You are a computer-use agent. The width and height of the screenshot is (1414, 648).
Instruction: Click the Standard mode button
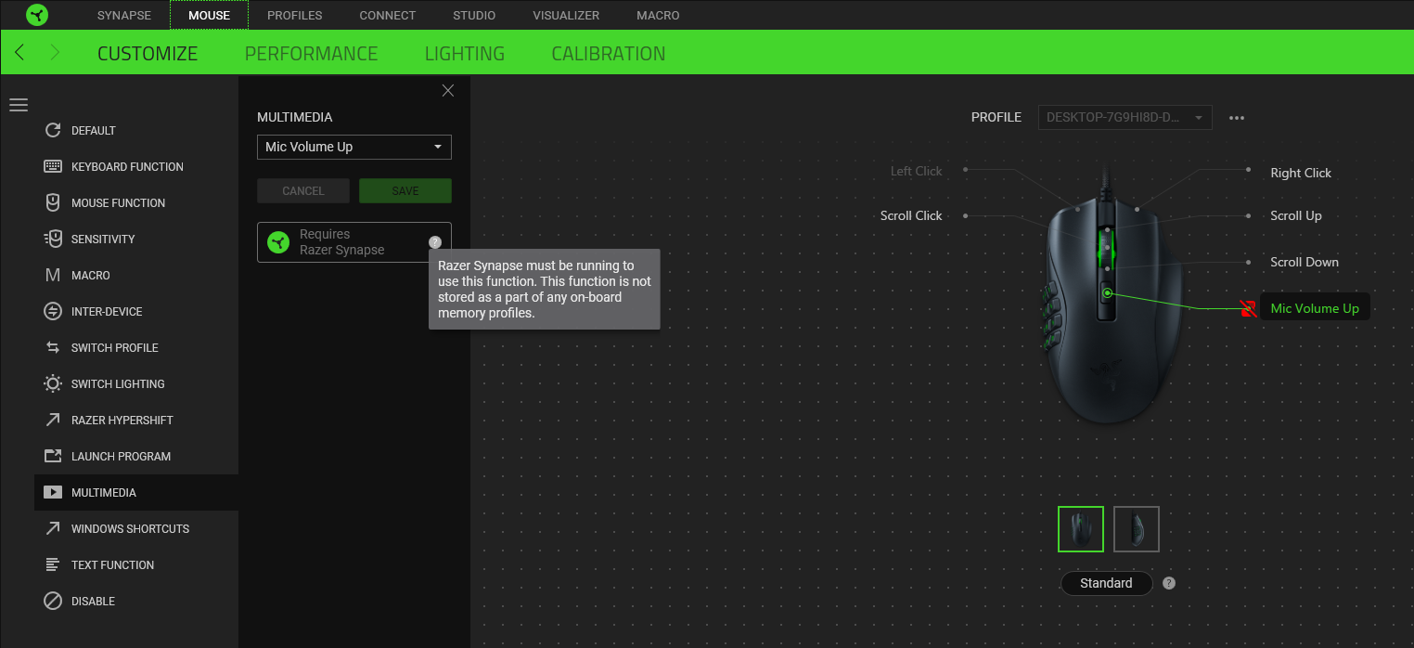click(1106, 583)
